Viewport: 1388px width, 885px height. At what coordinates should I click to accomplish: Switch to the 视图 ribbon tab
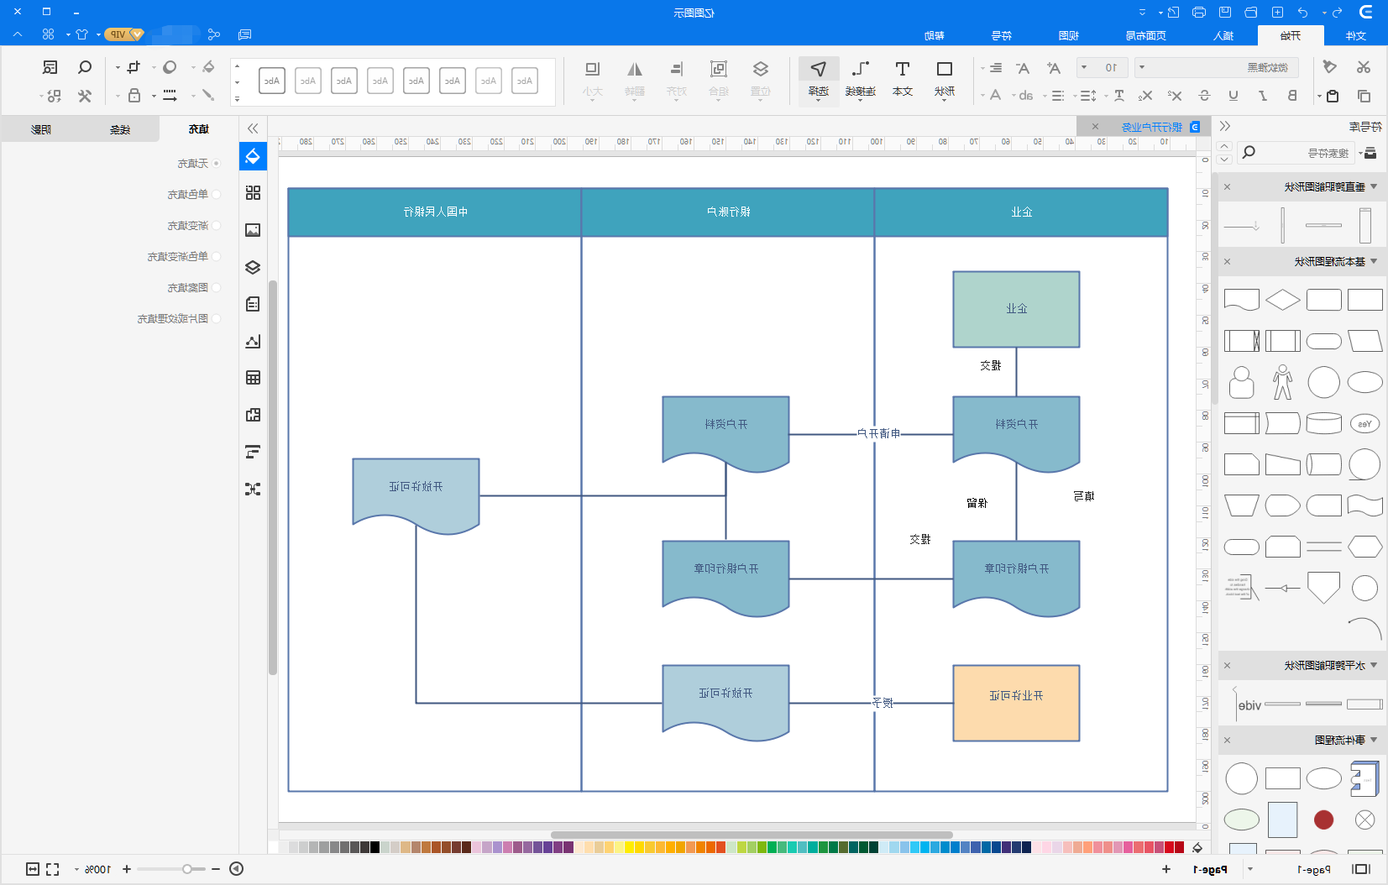[x=1069, y=35]
